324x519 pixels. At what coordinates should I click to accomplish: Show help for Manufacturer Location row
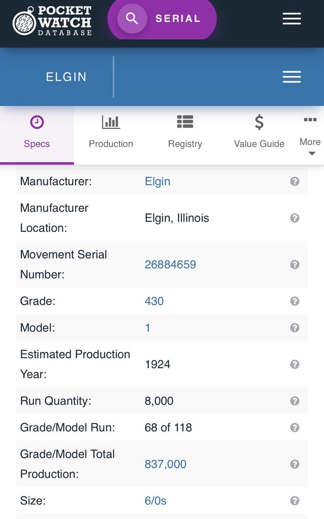(x=294, y=218)
